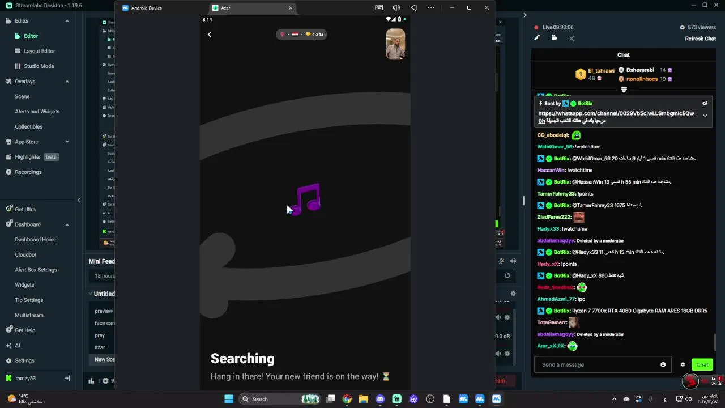Open Cloudbot settings
The image size is (725, 408).
25,254
